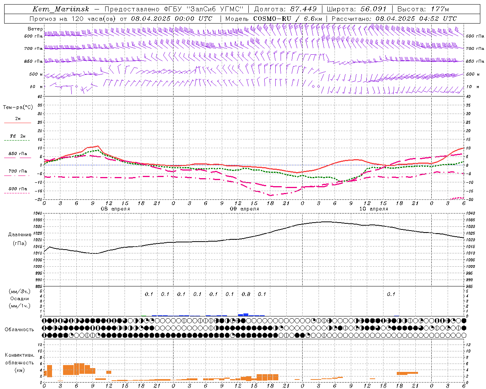The width and height of the screenshot is (486, 389).
Task: Select the '(мм/3ч.)' precipitation unit label
Action: pyautogui.click(x=20, y=291)
